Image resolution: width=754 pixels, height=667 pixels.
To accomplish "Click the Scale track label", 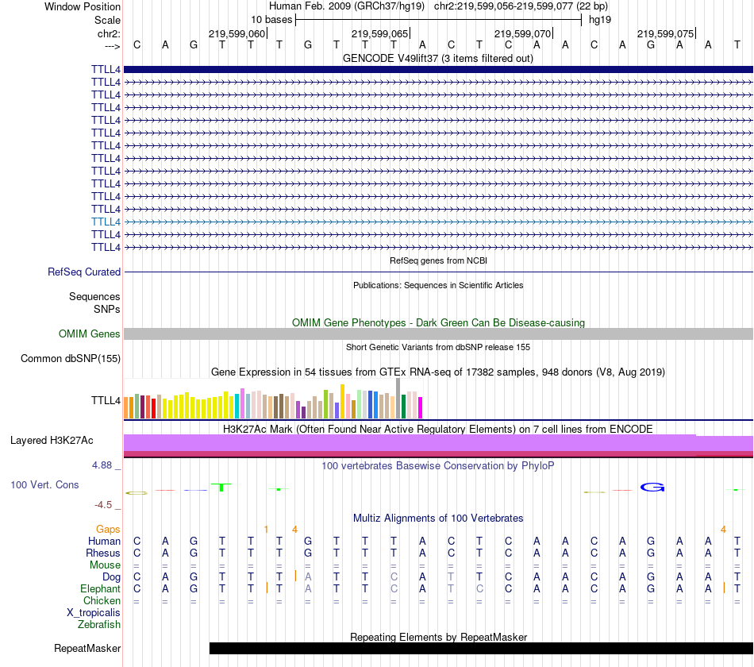I will point(107,20).
